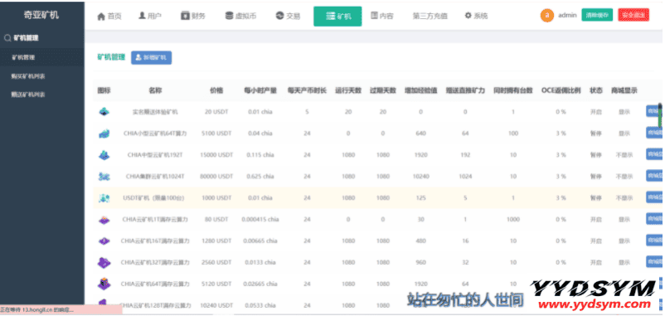
Task: Click the 80000 USDT price cell
Action: pos(216,177)
